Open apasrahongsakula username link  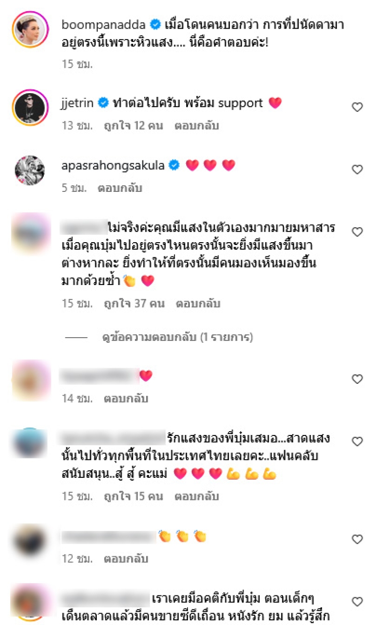(x=113, y=165)
